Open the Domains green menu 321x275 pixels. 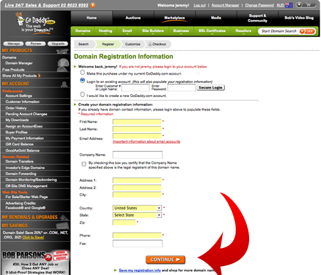click(83, 31)
